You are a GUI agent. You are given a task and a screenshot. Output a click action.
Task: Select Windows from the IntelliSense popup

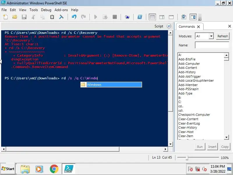[x=111, y=85]
